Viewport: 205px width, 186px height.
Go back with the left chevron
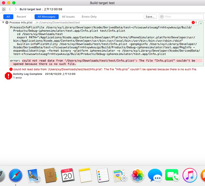point(10,9)
